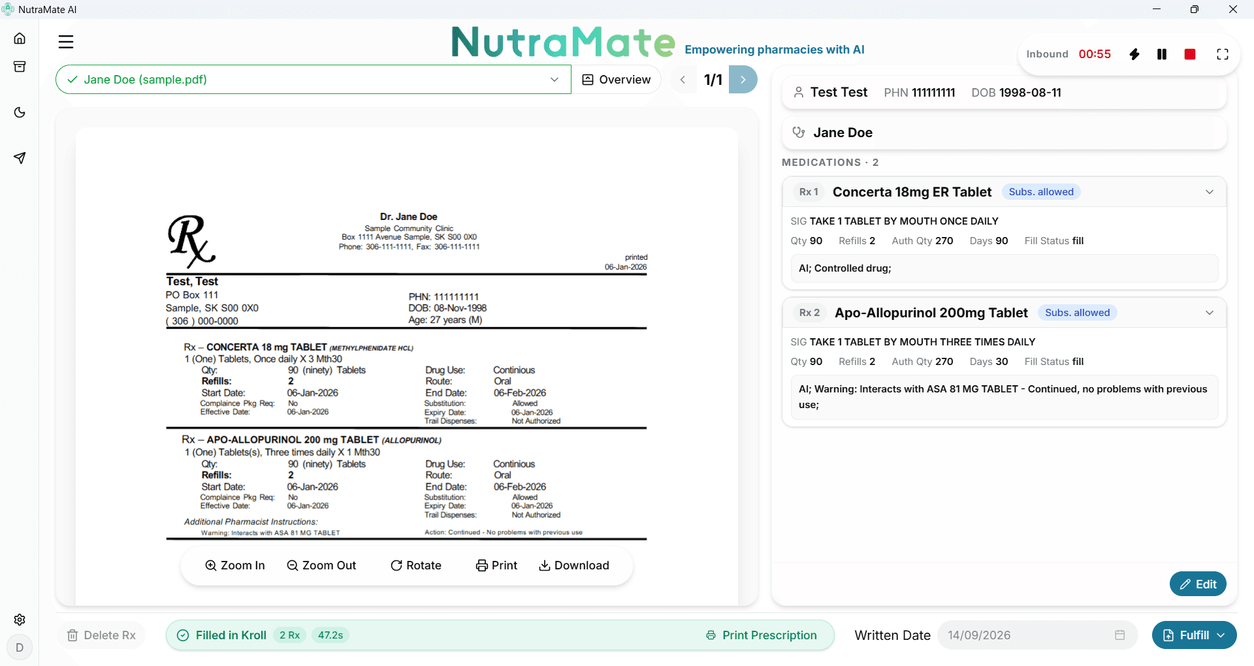Zoom Out on the prescription
Screen dimensions: 1254x666
pyautogui.click(x=321, y=565)
